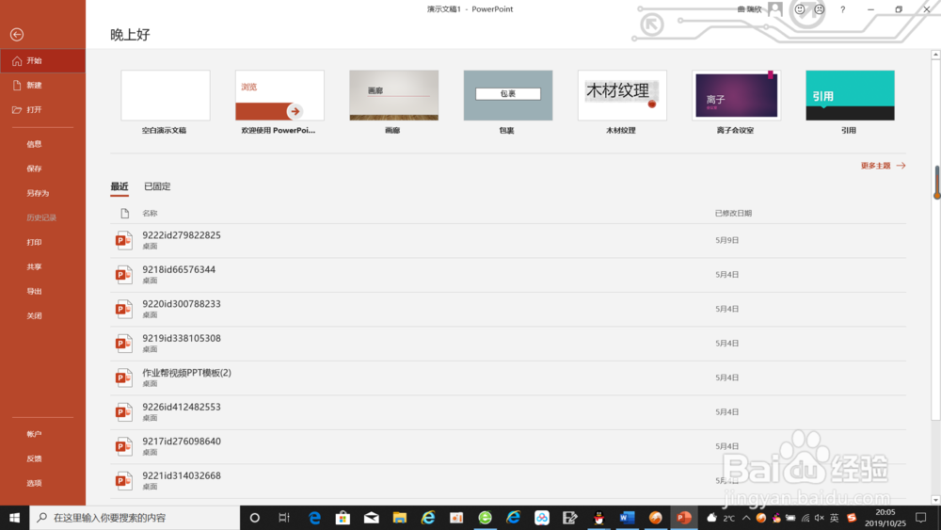941x530 pixels.
Task: Open Microsoft Store taskbar icon
Action: coord(343,518)
